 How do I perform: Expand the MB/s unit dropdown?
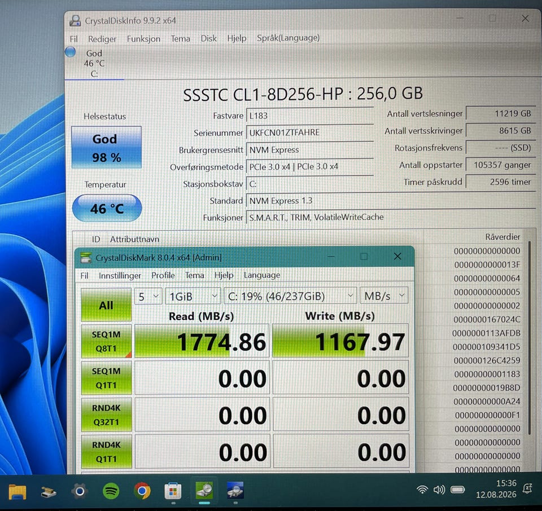pos(384,296)
